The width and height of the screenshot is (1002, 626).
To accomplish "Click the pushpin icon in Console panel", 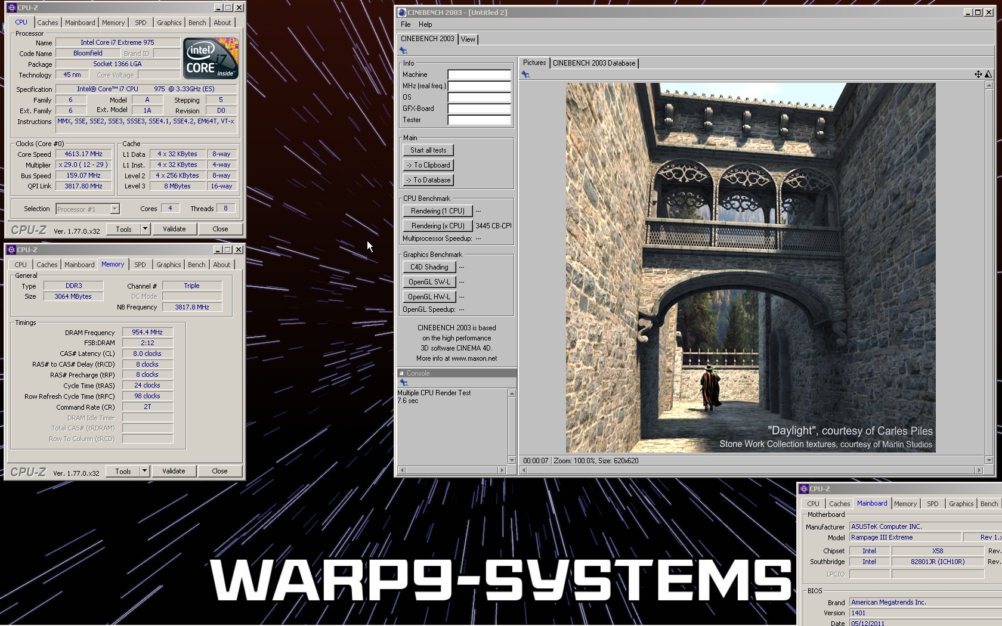I will tap(403, 383).
